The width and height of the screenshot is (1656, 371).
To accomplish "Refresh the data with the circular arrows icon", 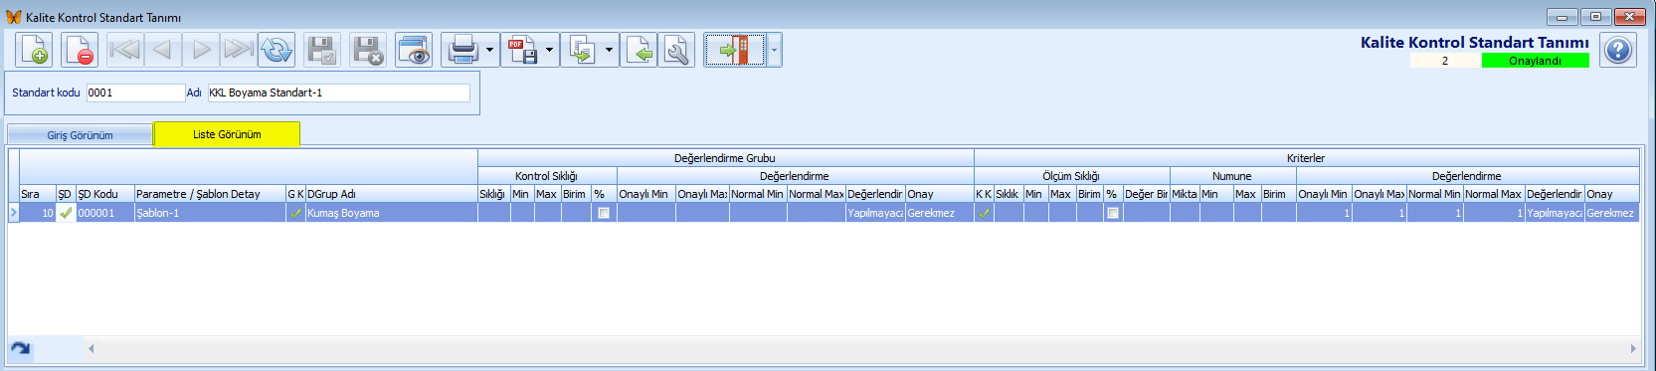I will click(276, 50).
